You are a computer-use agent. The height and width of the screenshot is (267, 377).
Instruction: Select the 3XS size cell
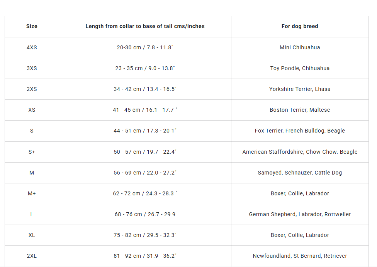32,68
